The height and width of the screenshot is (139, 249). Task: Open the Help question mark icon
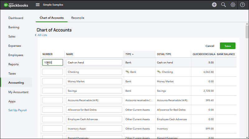242,5
